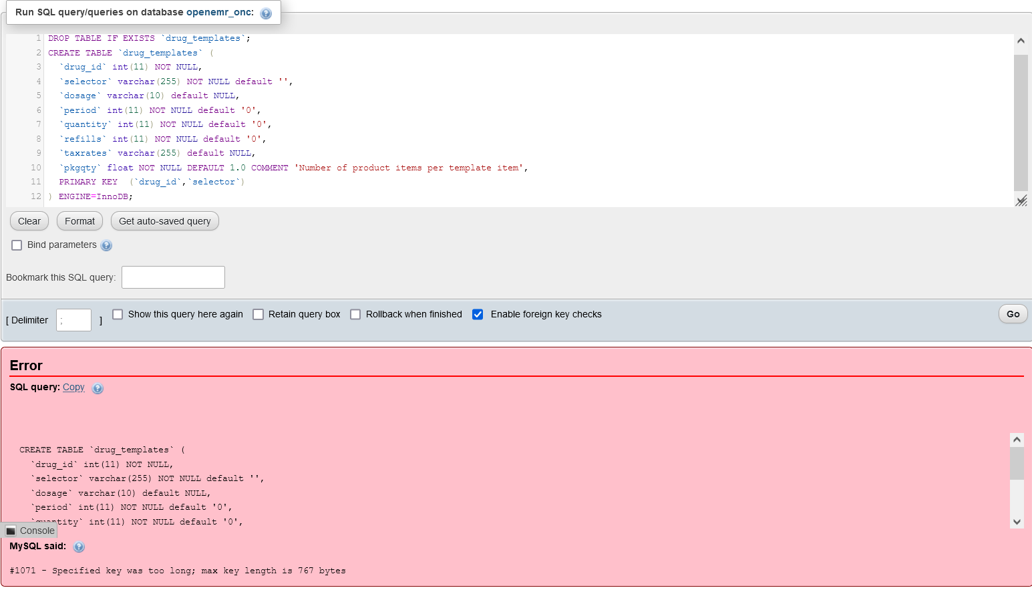This screenshot has height=594, width=1032.
Task: Click the Bookmark this SQL query field
Action: 173,277
